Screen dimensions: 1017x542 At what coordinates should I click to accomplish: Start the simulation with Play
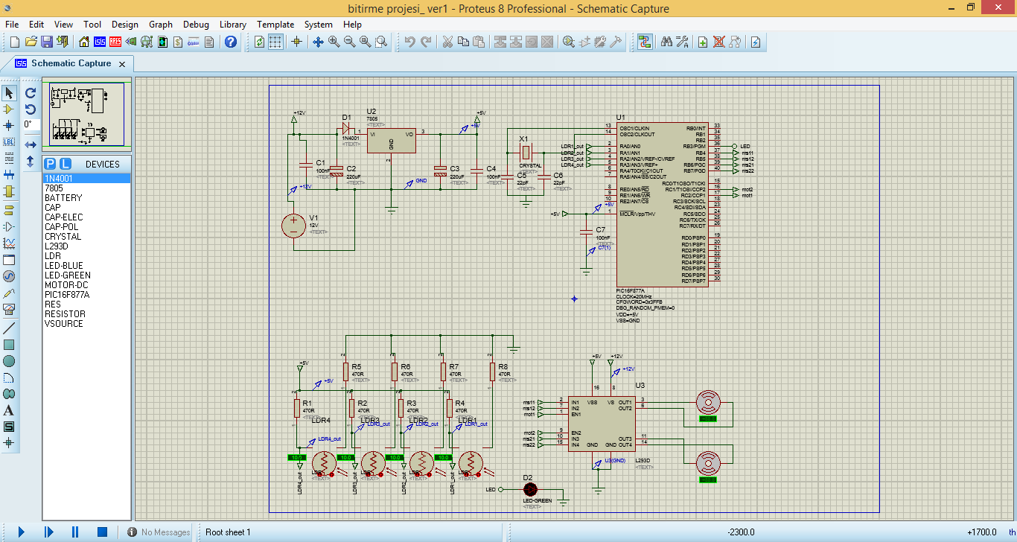click(21, 532)
